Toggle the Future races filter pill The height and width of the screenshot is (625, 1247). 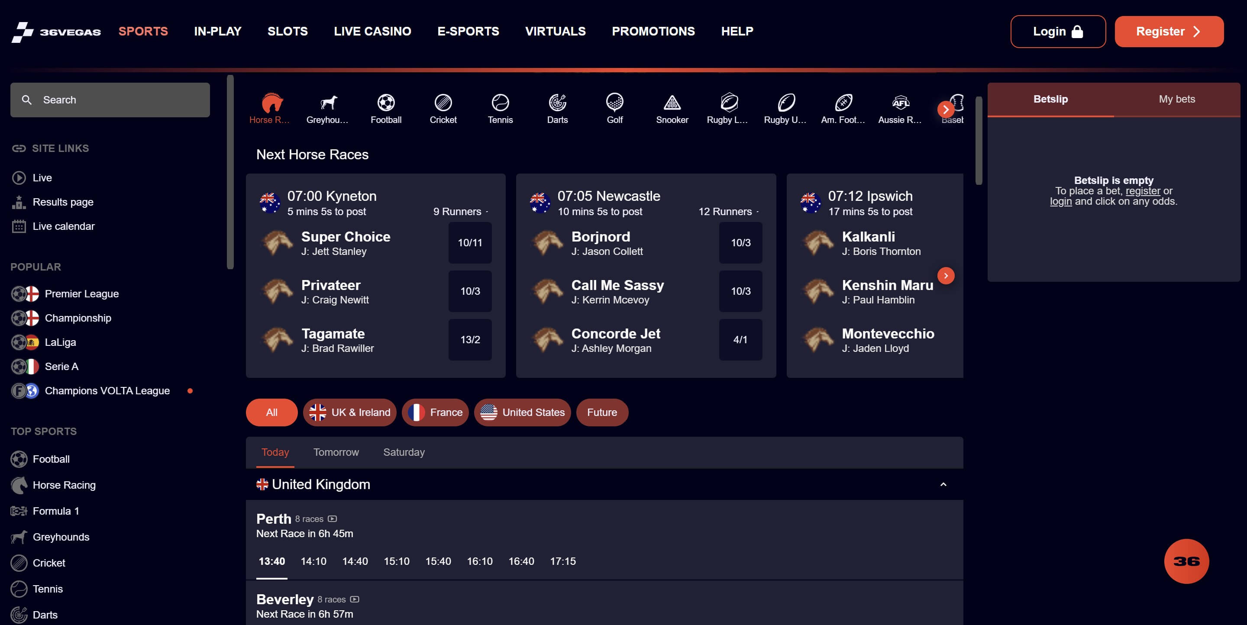click(602, 412)
